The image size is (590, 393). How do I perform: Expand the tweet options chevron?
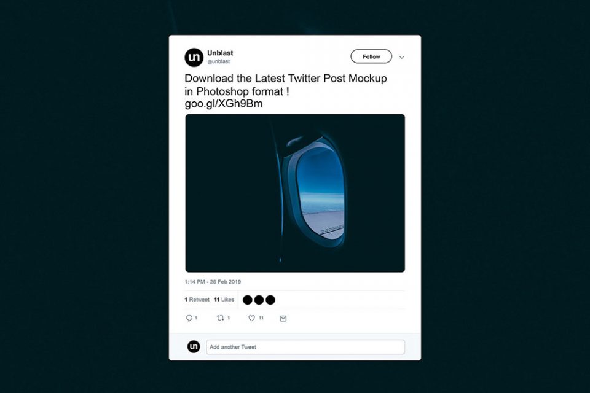[402, 58]
